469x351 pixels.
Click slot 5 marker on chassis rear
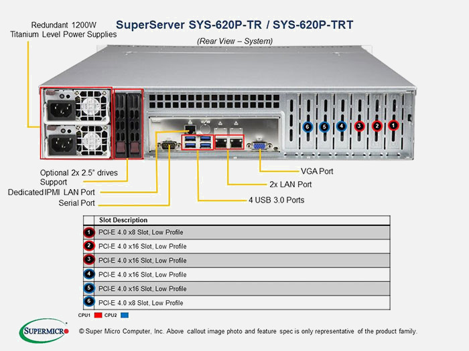coord(324,127)
